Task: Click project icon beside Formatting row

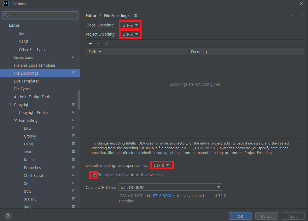Action: pos(74,120)
